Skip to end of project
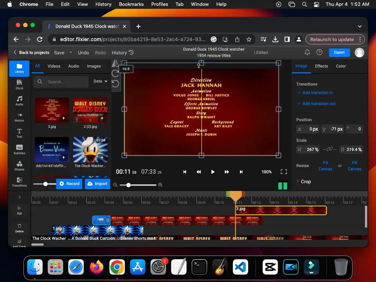 (241, 172)
